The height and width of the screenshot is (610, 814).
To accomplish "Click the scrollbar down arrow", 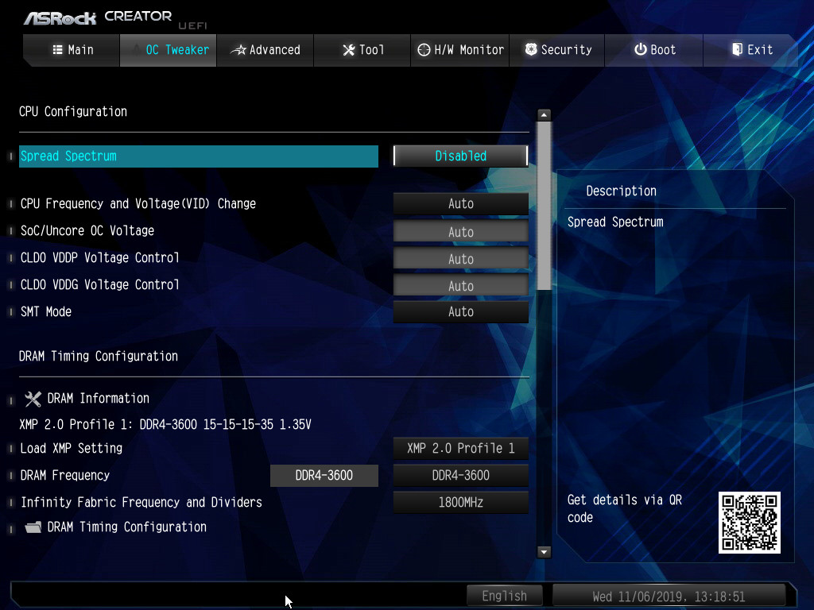I will pyautogui.click(x=545, y=551).
